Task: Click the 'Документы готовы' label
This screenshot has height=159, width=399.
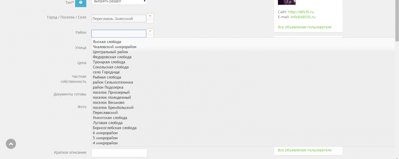Action: [x=70, y=94]
